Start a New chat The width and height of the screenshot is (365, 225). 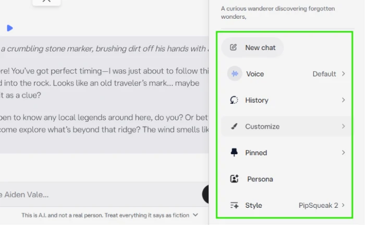click(x=252, y=47)
